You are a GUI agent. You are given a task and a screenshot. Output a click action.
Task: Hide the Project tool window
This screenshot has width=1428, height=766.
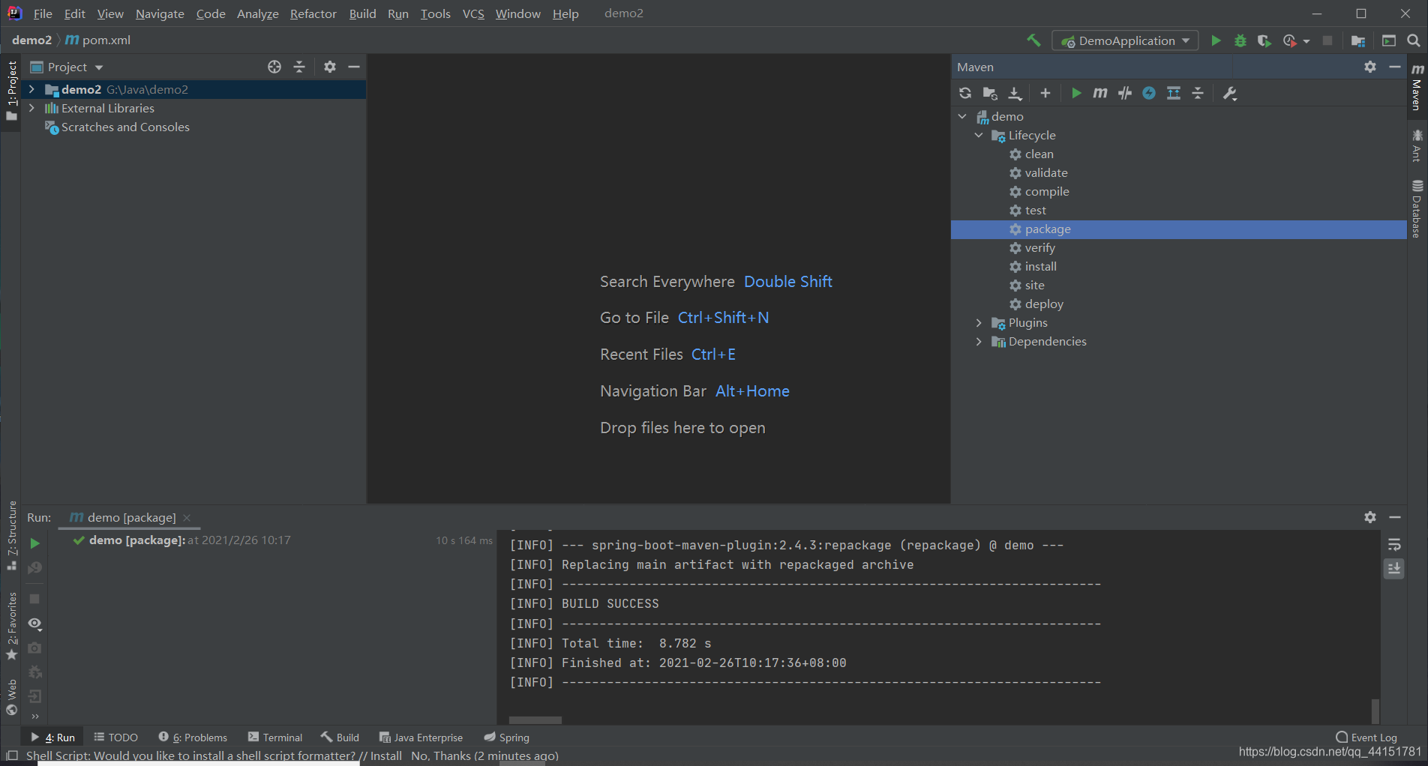click(354, 67)
